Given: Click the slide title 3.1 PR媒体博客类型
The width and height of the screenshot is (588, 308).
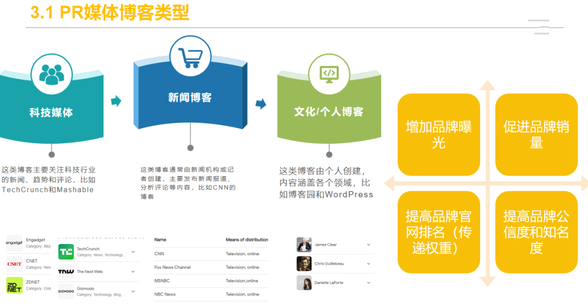Looking at the screenshot, I should click(109, 12).
